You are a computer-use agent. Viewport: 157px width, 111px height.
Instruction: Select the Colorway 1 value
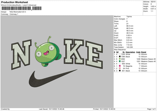coord(14,14)
